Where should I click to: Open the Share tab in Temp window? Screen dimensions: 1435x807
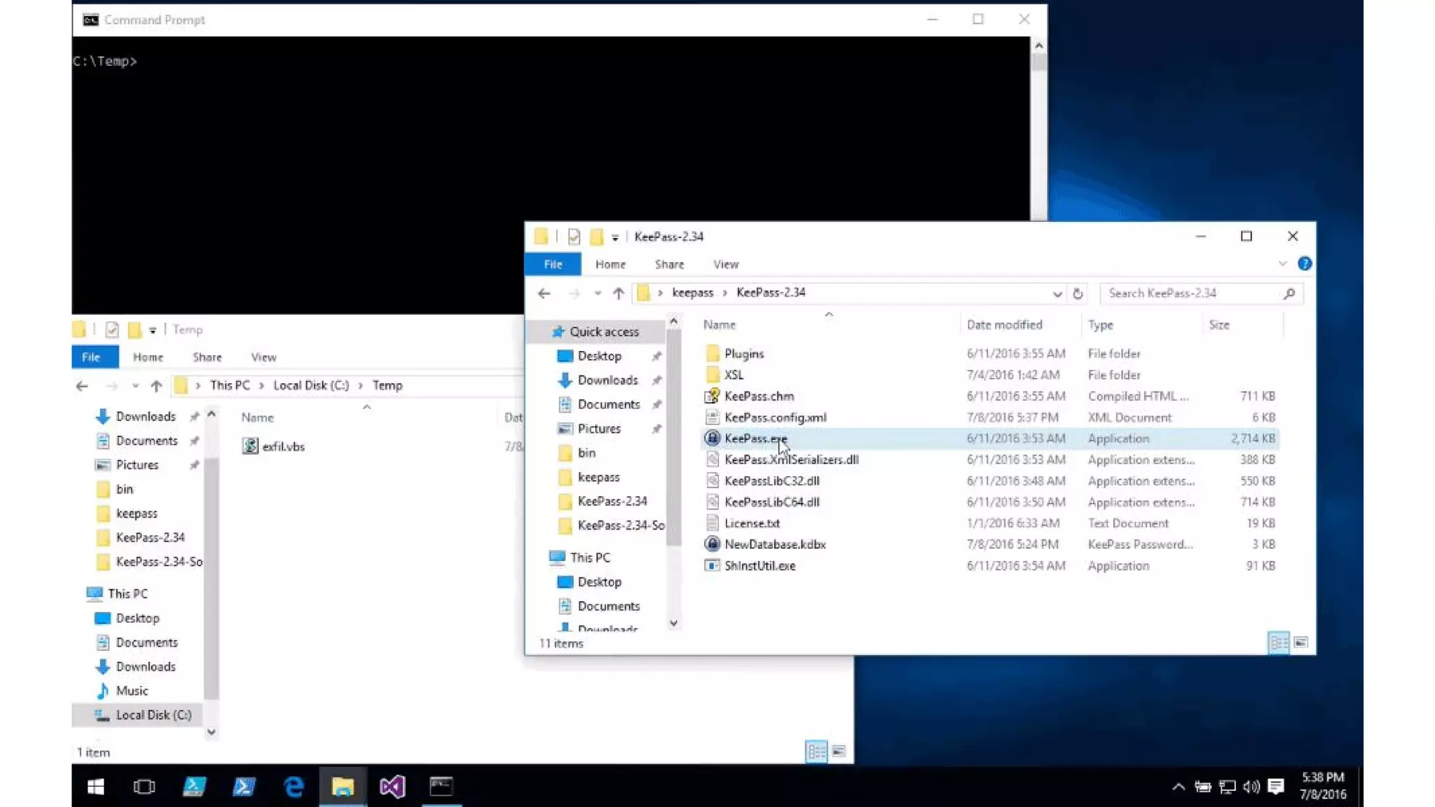pos(207,357)
